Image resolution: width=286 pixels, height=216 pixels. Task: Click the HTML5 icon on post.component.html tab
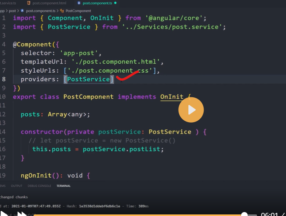pos(28,3)
